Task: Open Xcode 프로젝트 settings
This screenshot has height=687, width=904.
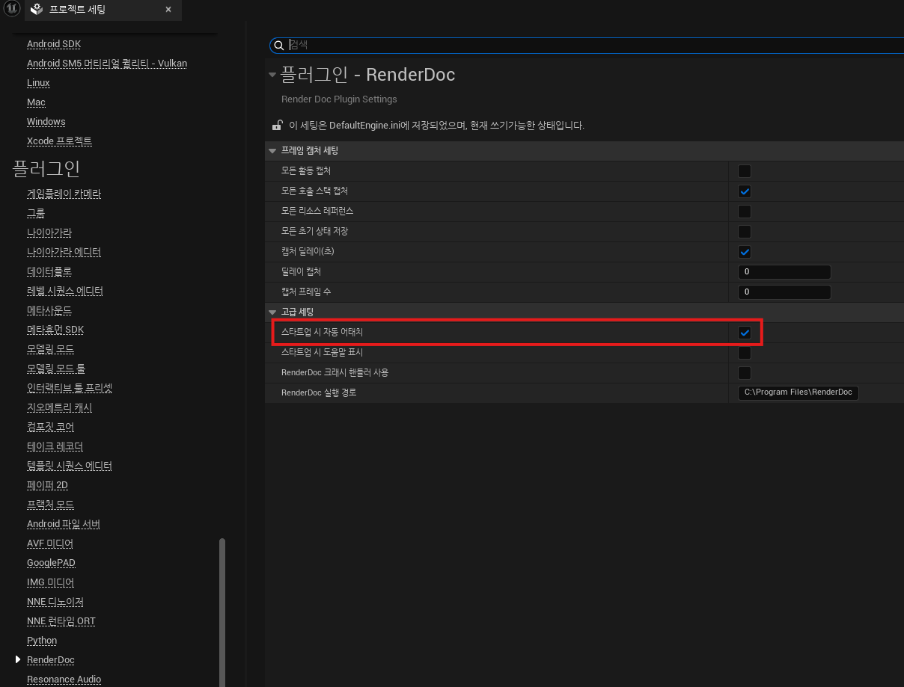Action: [60, 141]
